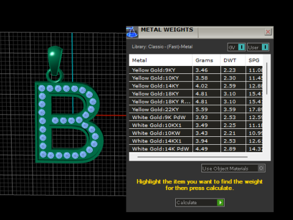The width and height of the screenshot is (293, 220).
Task: Close the Metal Weights dialog
Action: pos(268,32)
